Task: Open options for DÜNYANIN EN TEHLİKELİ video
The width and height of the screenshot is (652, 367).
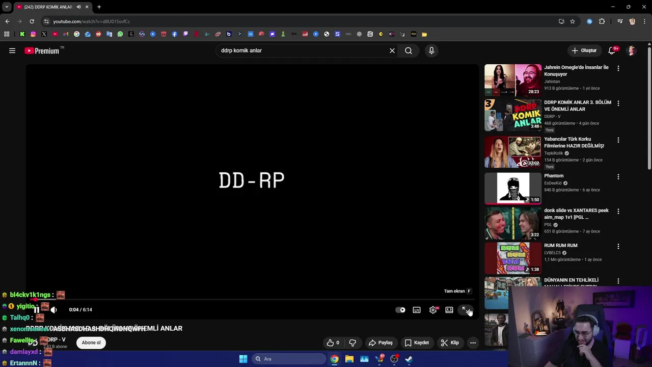Action: click(x=618, y=281)
